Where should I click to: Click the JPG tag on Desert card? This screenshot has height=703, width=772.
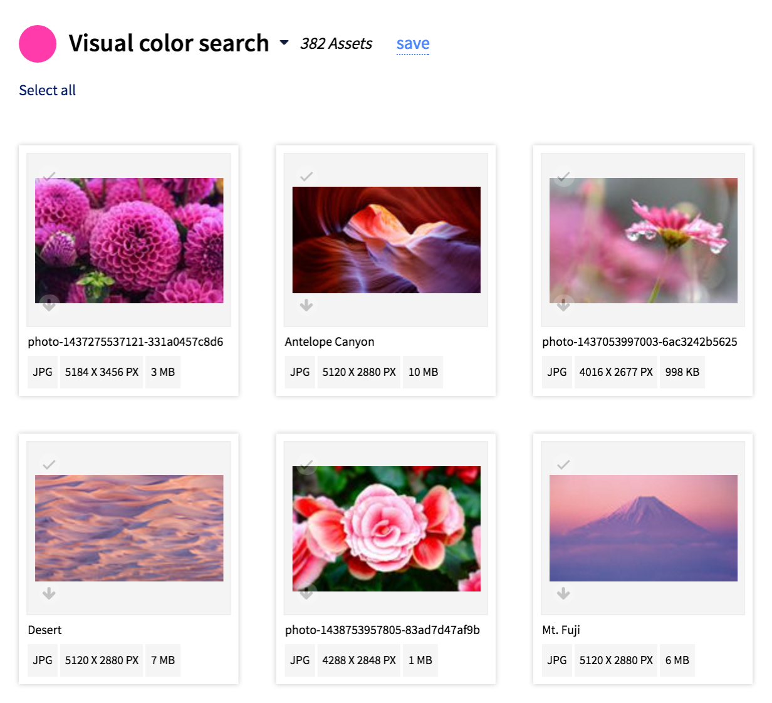(x=43, y=660)
